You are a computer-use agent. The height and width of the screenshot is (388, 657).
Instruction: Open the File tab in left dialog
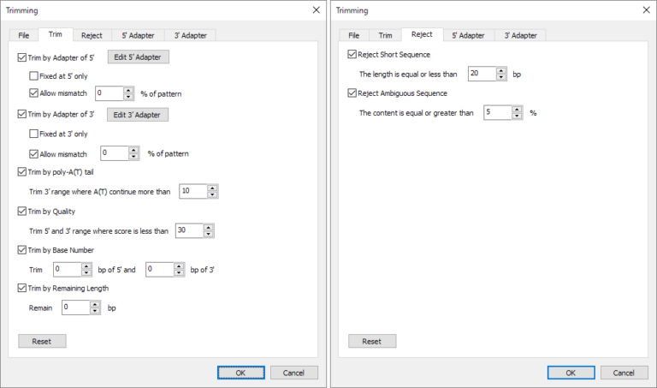tap(23, 35)
